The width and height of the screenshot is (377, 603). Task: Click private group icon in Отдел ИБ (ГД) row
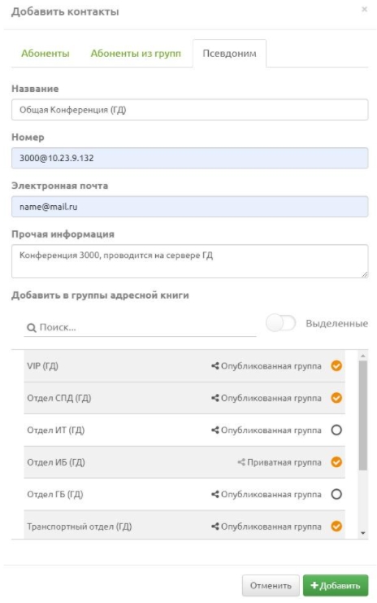[241, 462]
